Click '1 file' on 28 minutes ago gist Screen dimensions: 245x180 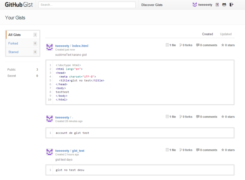(x=172, y=117)
